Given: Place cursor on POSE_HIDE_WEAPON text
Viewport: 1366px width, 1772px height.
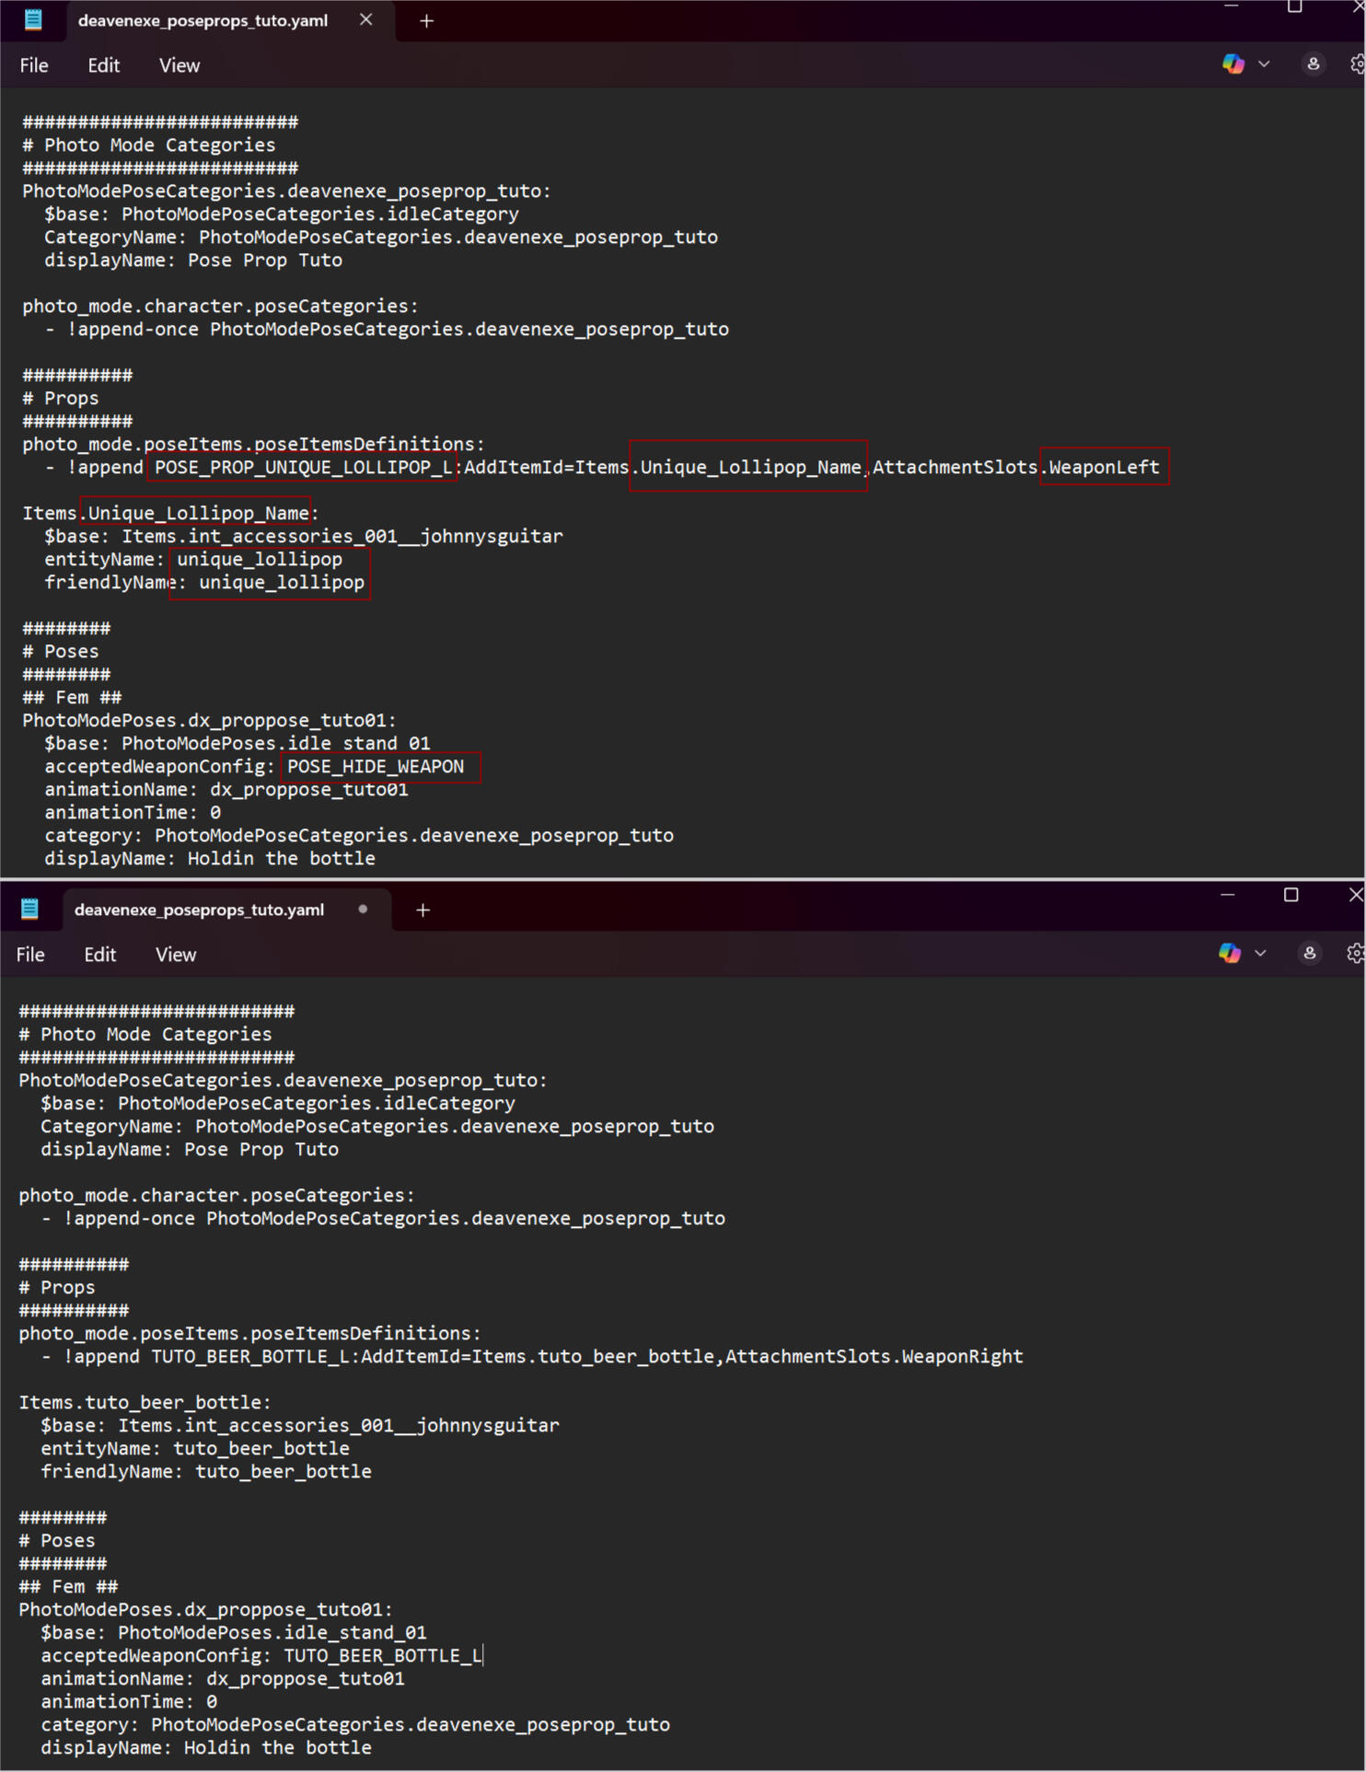Looking at the screenshot, I should click(376, 767).
